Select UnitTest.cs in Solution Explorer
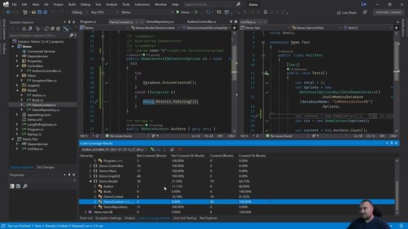Image resolution: width=408 pixels, height=229 pixels. click(35, 149)
